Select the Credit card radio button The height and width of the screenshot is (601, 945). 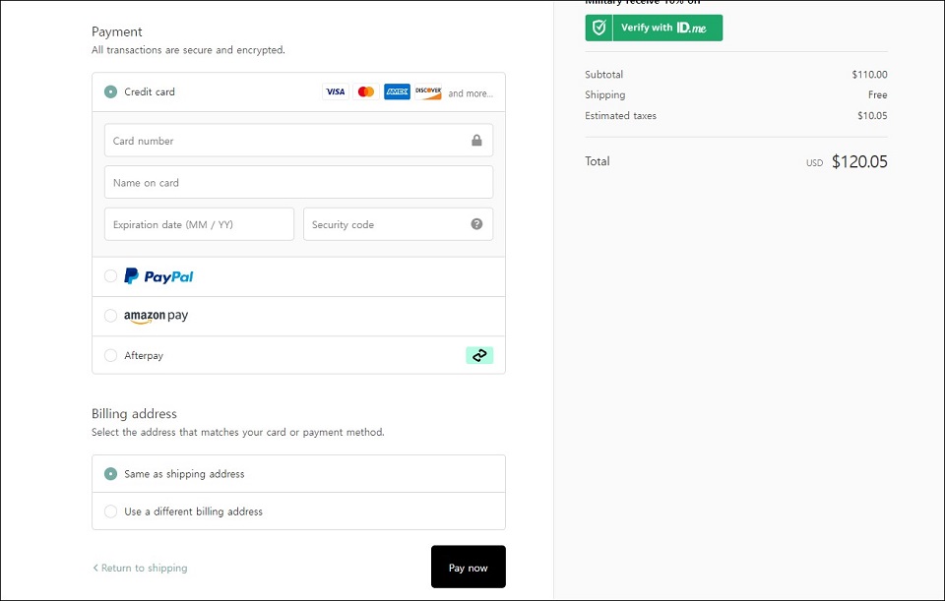(111, 91)
